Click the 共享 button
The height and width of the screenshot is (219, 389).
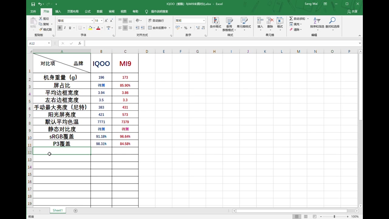point(353,11)
